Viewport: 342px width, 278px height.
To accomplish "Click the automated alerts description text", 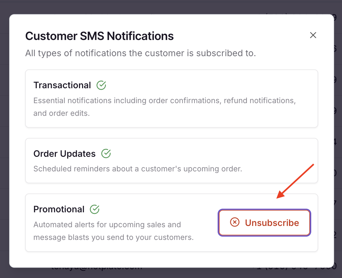I will 107,225.
